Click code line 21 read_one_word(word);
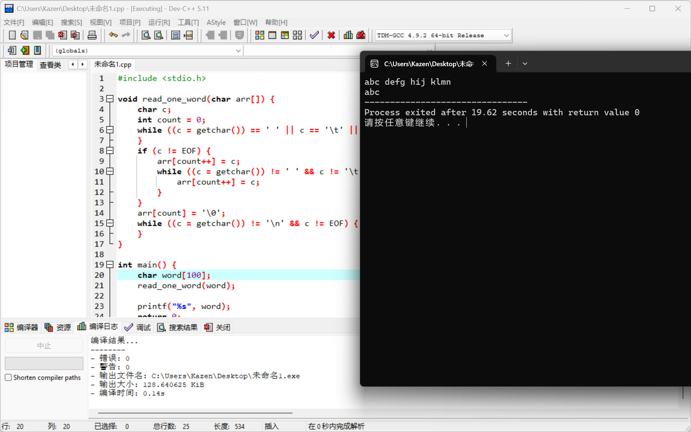Viewport: 691px width, 432px height. click(x=186, y=286)
